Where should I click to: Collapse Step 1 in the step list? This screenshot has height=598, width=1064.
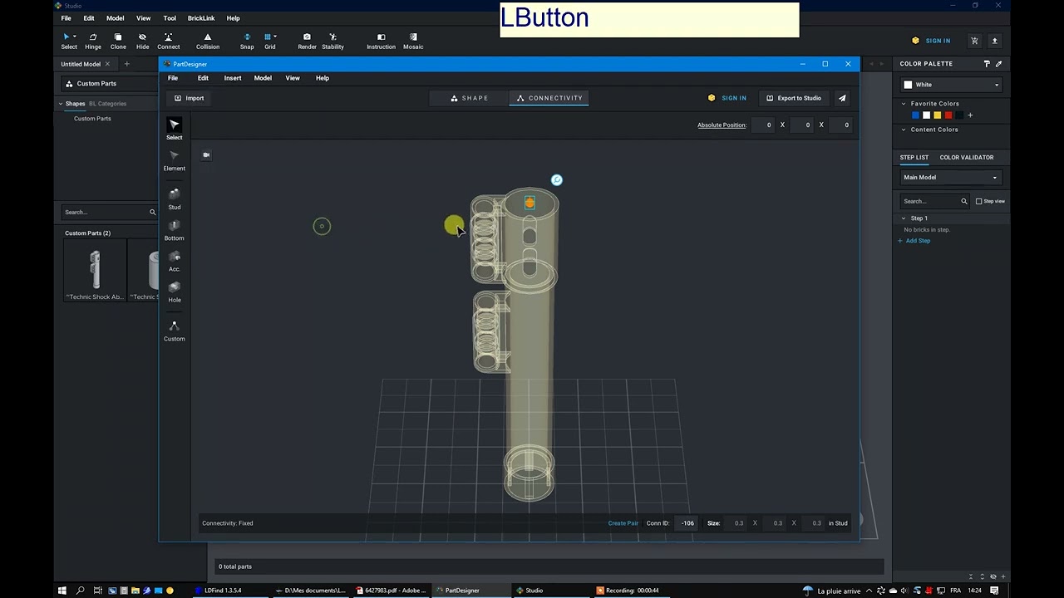point(904,218)
